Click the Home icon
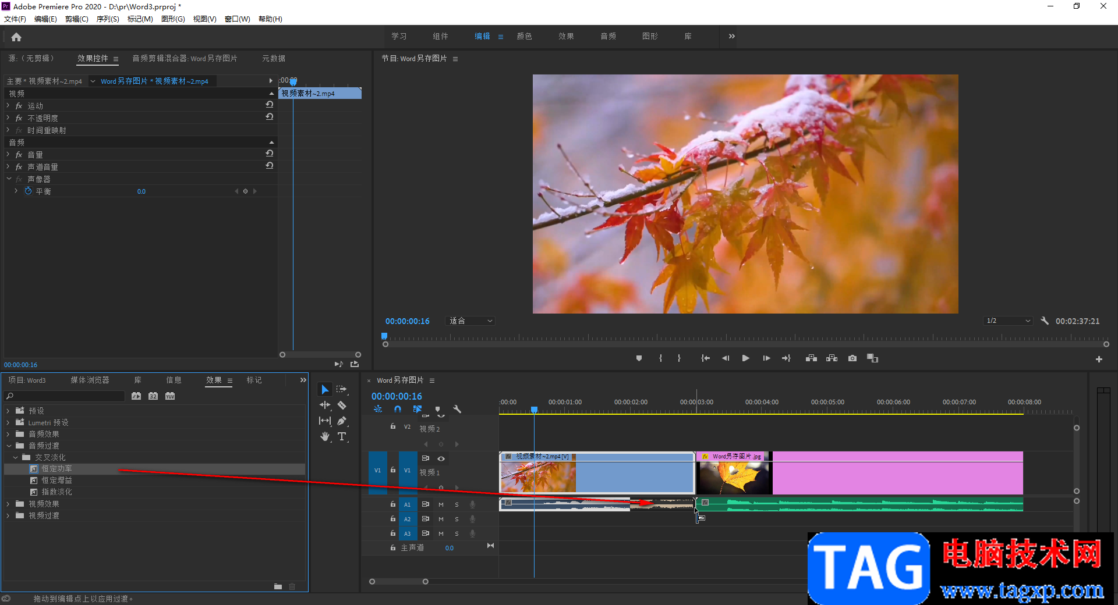 pyautogui.click(x=16, y=37)
